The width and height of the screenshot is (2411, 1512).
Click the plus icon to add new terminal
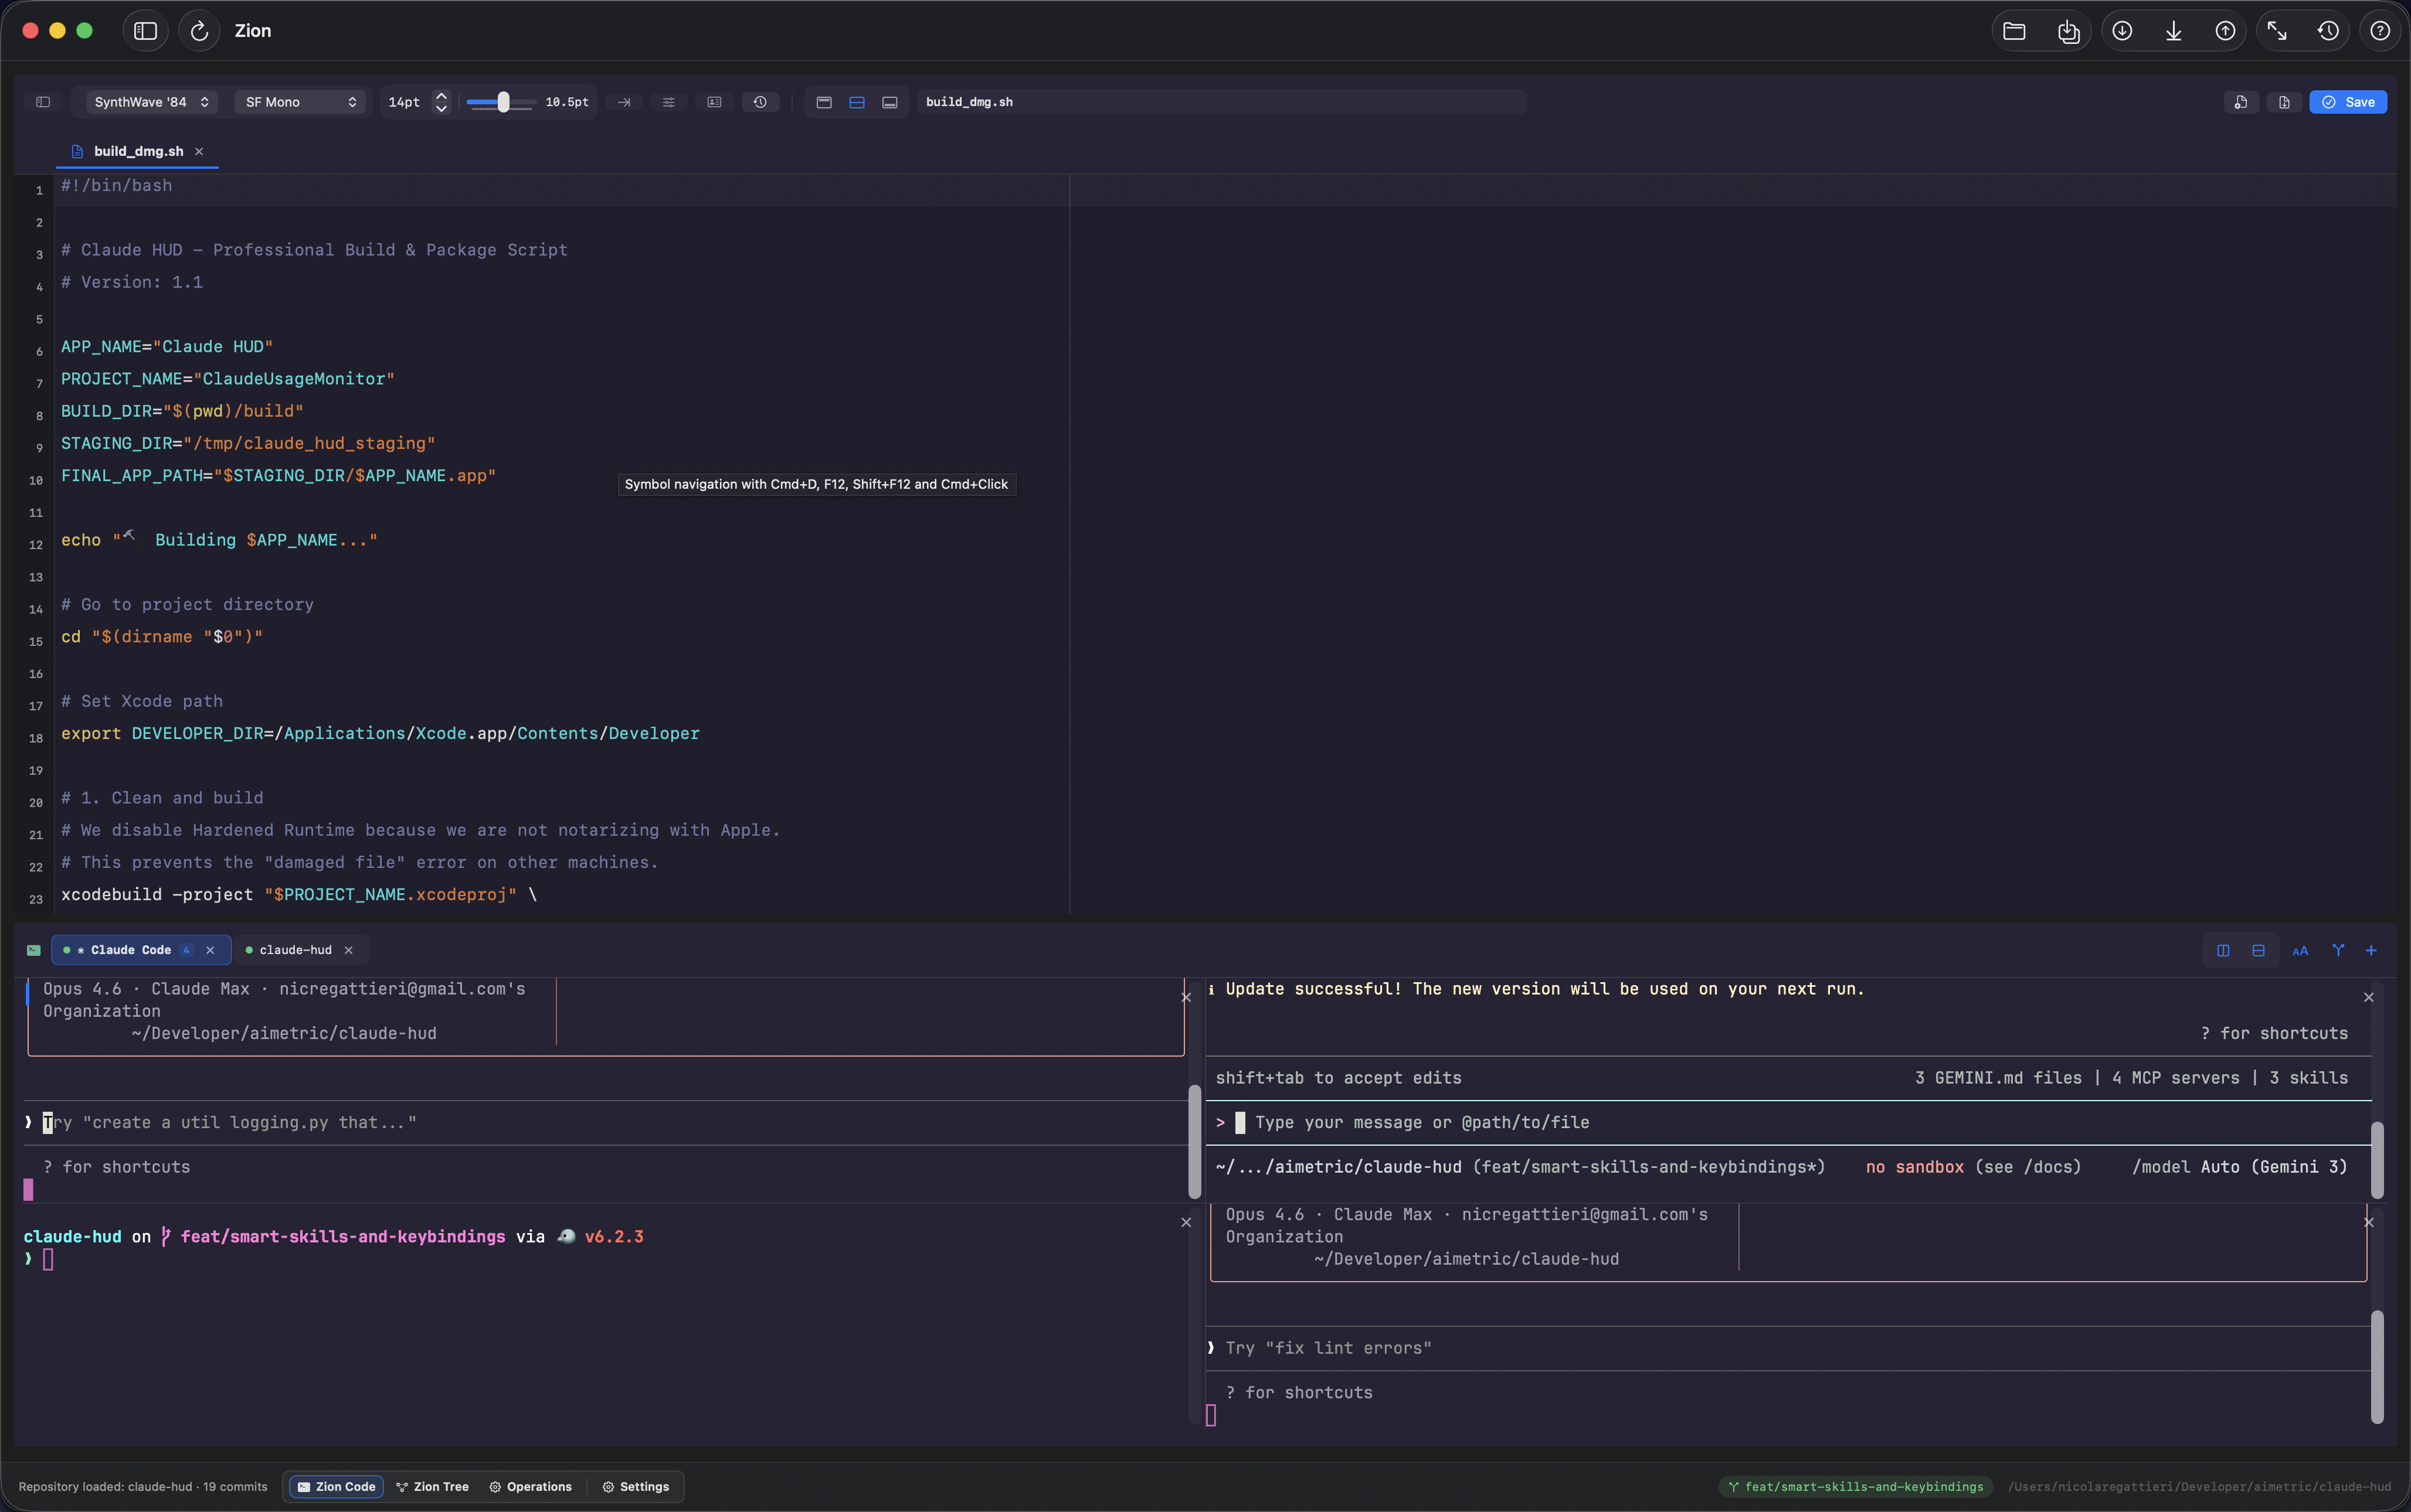(2372, 950)
